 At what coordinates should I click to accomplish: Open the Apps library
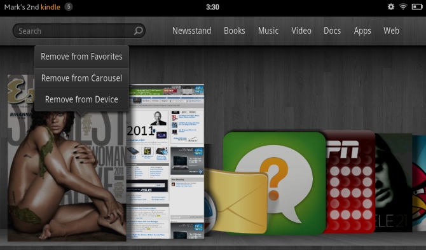coord(362,31)
